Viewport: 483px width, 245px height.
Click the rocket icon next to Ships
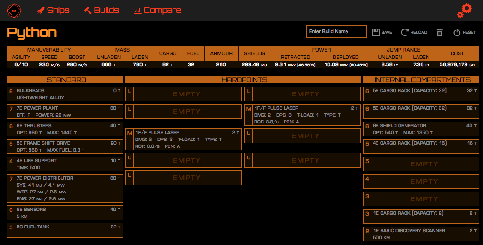41,11
